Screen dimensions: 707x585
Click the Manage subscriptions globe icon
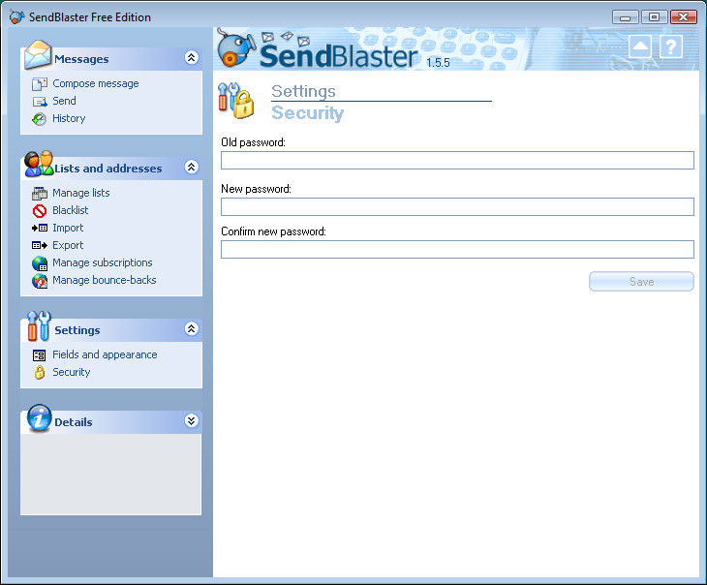coord(40,263)
